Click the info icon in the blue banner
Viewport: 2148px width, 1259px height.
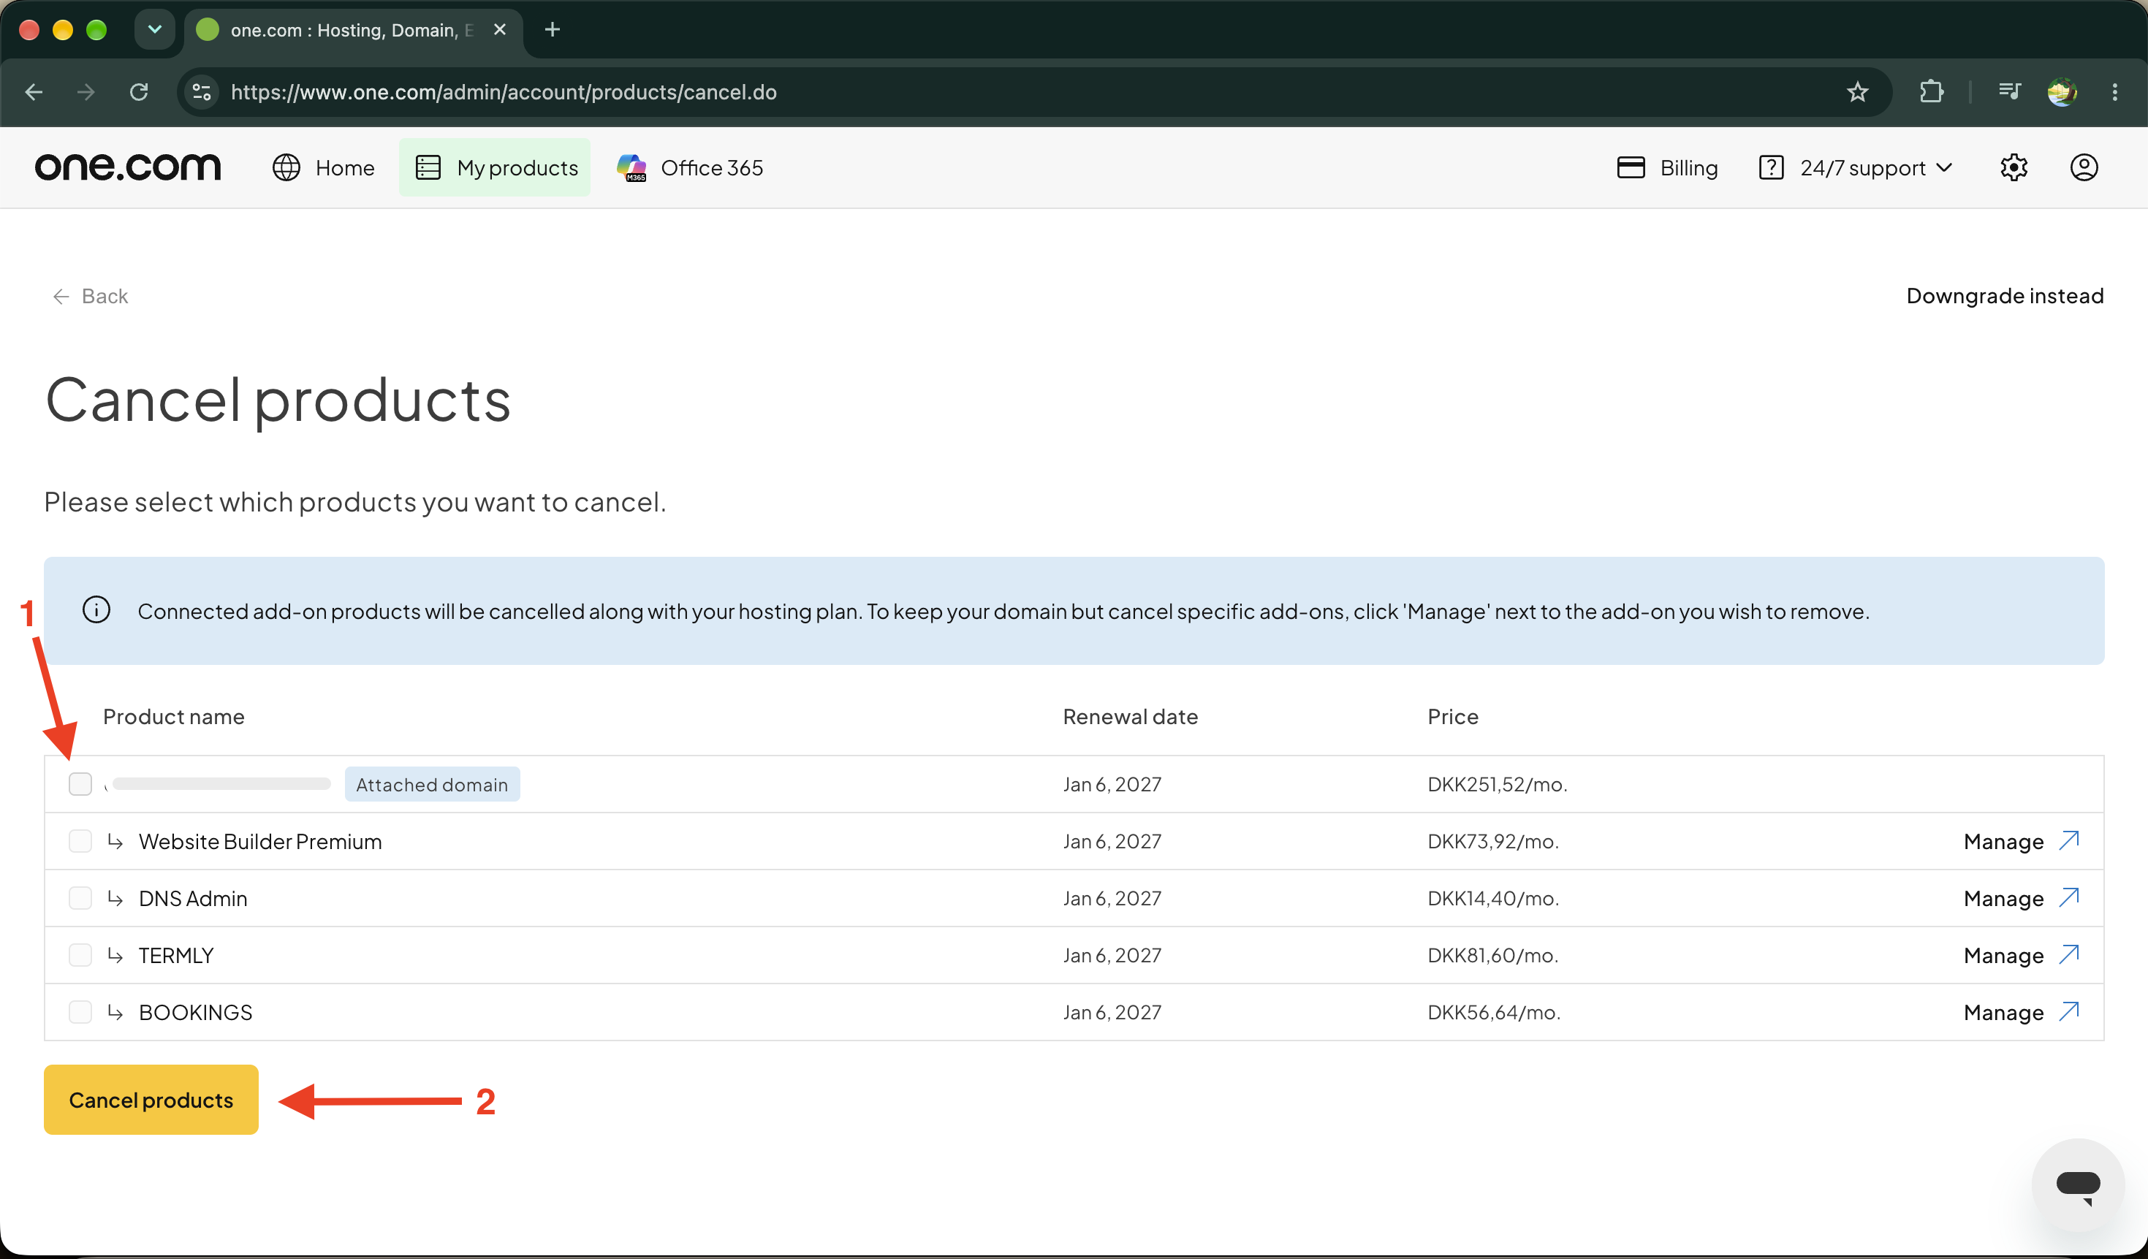click(96, 610)
